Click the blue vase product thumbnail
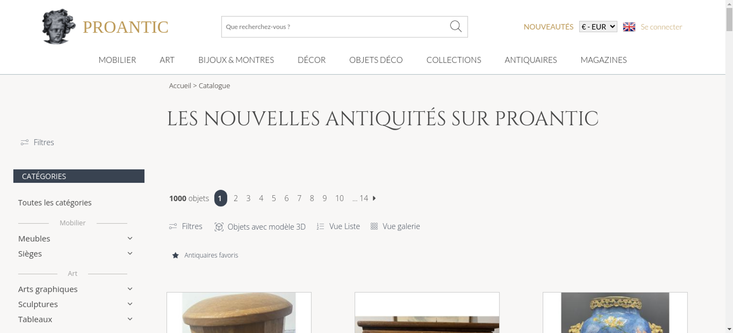This screenshot has height=333, width=733. [x=615, y=312]
